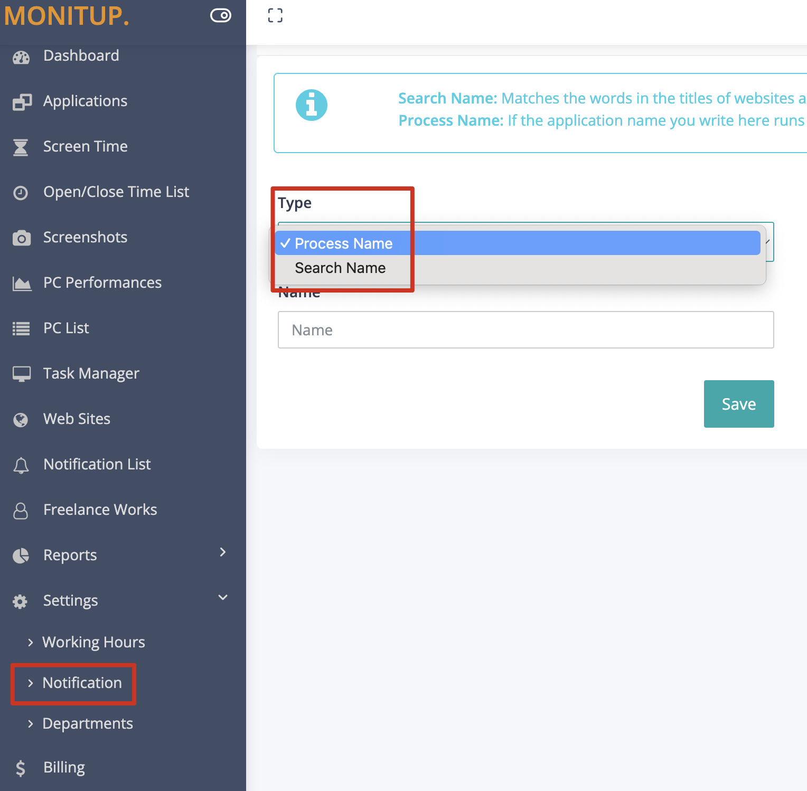Open Notification settings item
The width and height of the screenshot is (807, 791).
coord(82,683)
